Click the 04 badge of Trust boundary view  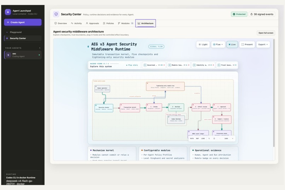[219, 65]
